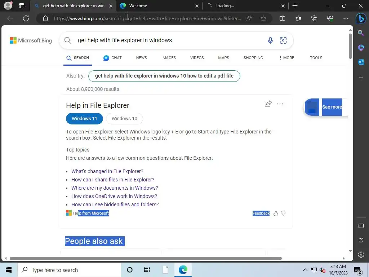Add a sidebar app with plus icon

click(x=361, y=78)
